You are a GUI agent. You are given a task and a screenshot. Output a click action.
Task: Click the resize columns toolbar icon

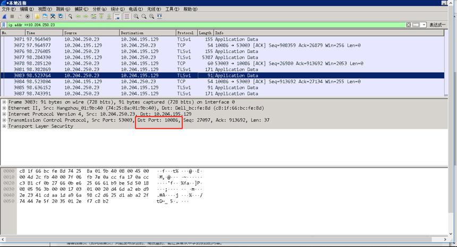coord(159,16)
